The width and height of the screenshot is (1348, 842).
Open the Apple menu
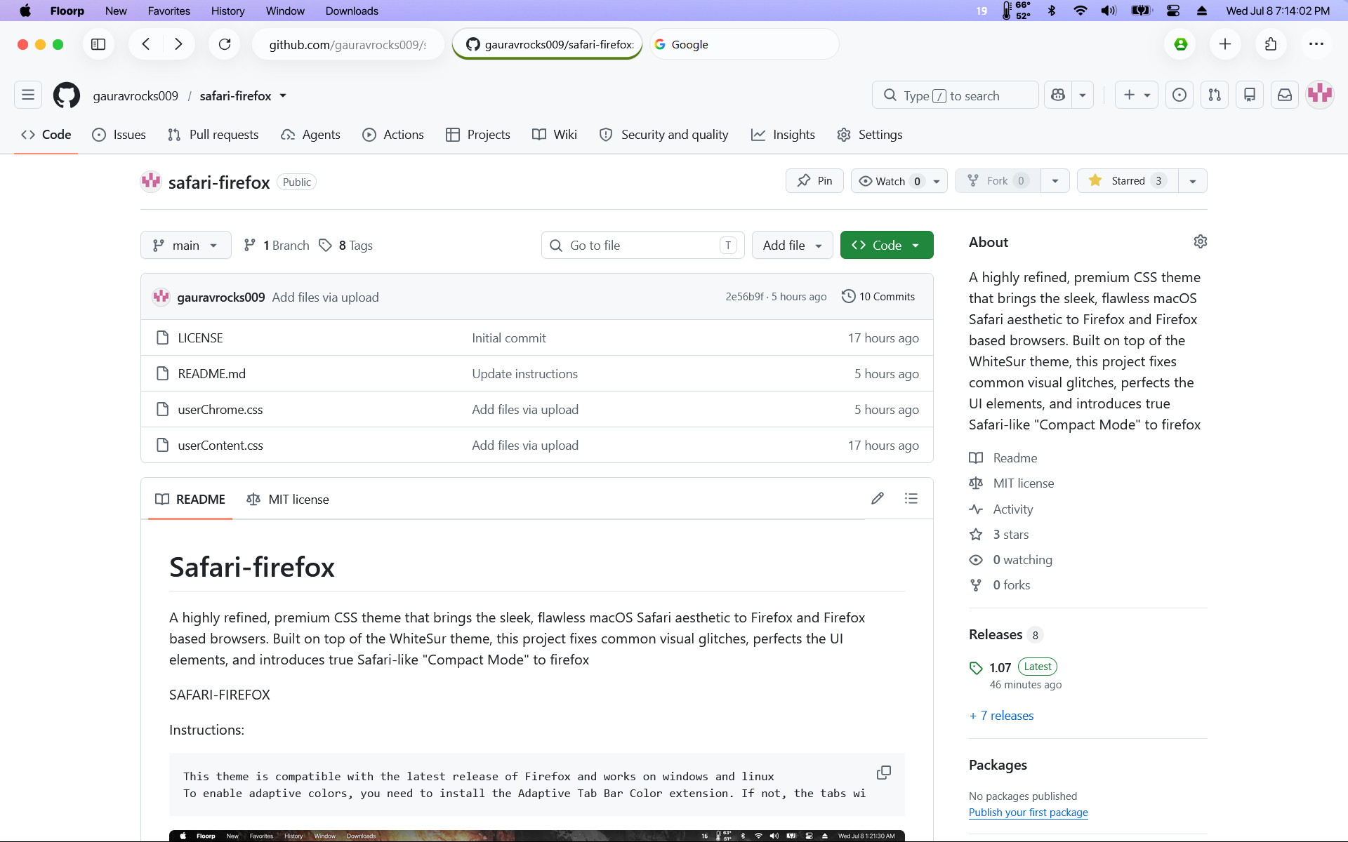(25, 11)
